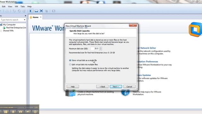The height and width of the screenshot is (114, 202).
Task: Click the VMware logo icon
Action: point(195,29)
